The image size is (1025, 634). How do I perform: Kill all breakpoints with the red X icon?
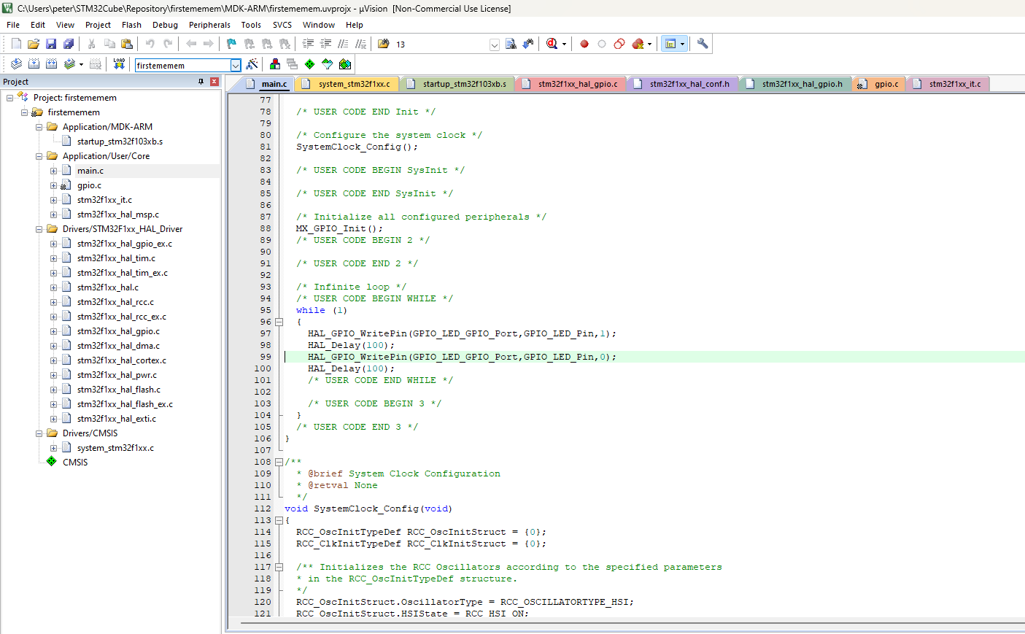pos(638,44)
